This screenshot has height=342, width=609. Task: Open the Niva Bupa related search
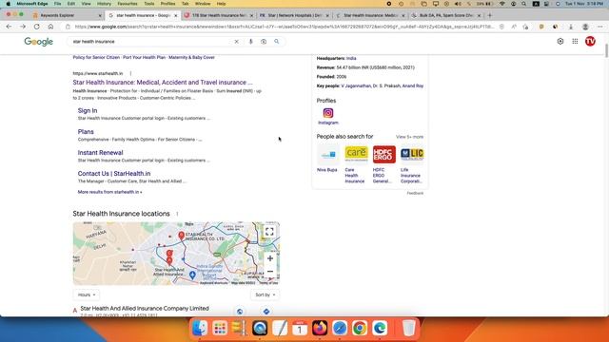pos(327,159)
